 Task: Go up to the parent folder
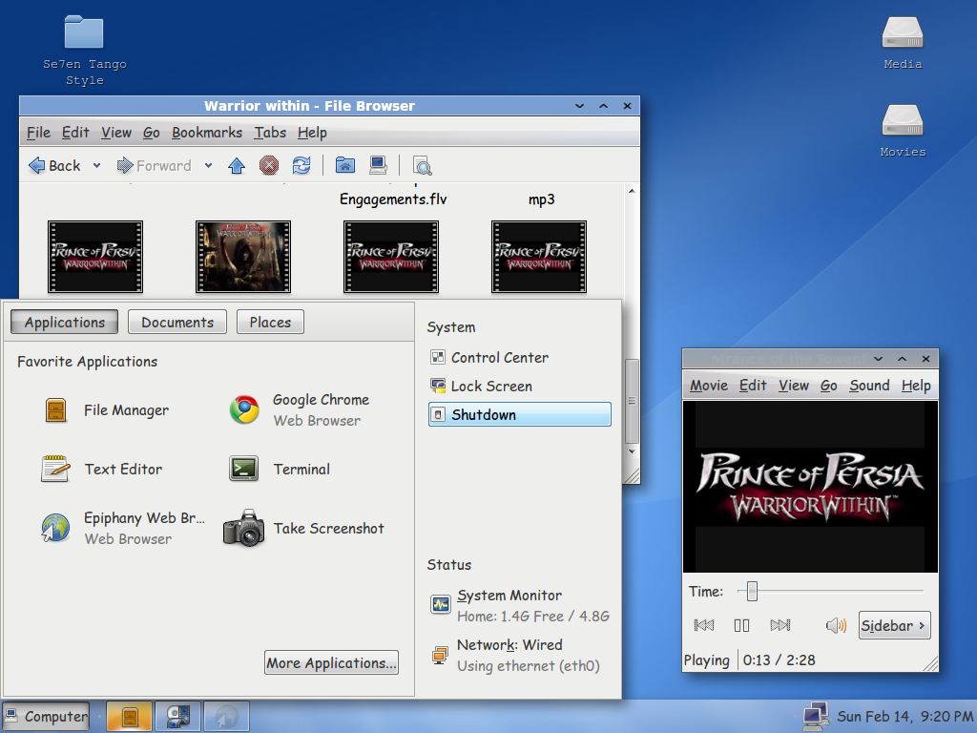click(x=237, y=166)
